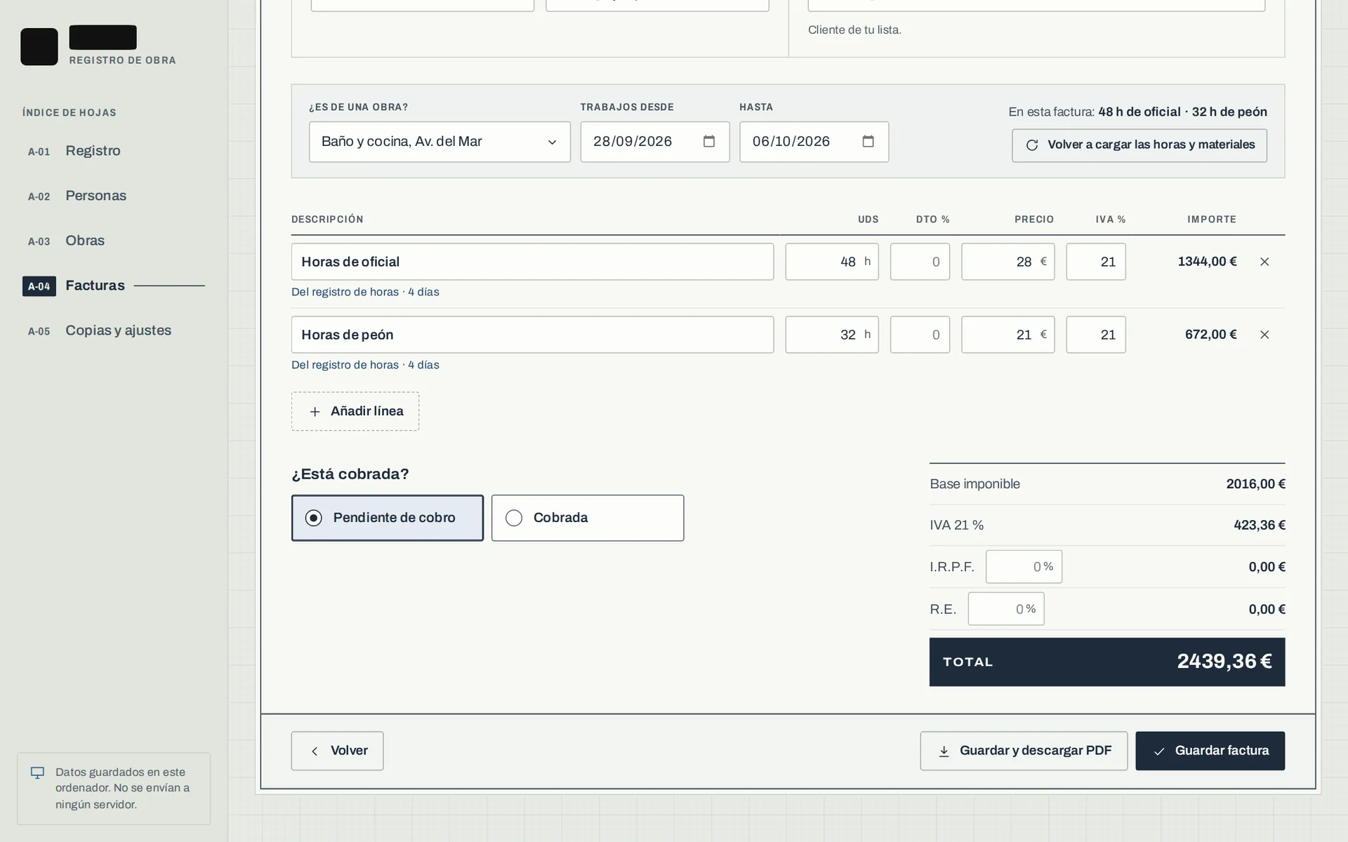This screenshot has height=842, width=1348.
Task: Click the 1344,00 € importe value
Action: pyautogui.click(x=1207, y=262)
